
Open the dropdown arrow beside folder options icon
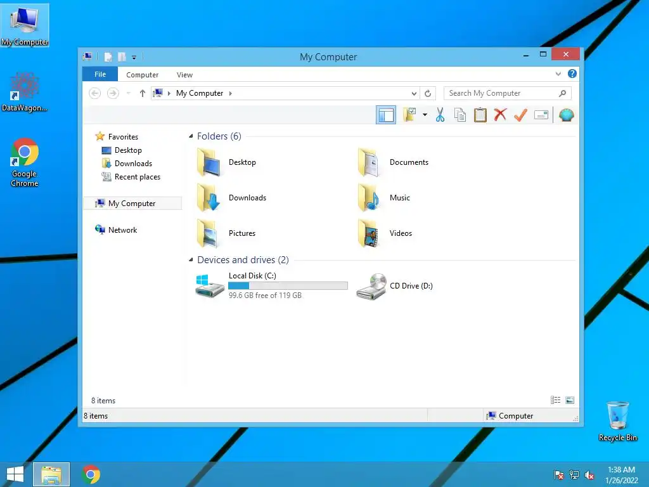425,115
